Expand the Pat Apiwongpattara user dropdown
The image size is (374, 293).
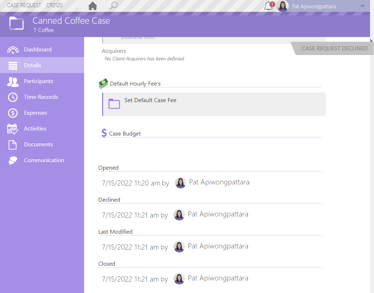(x=362, y=6)
